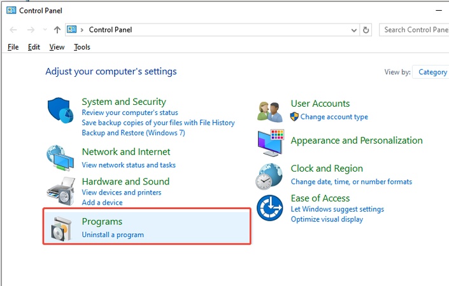Image resolution: width=449 pixels, height=286 pixels.
Task: Click the Search Control Panel field
Action: coord(414,30)
